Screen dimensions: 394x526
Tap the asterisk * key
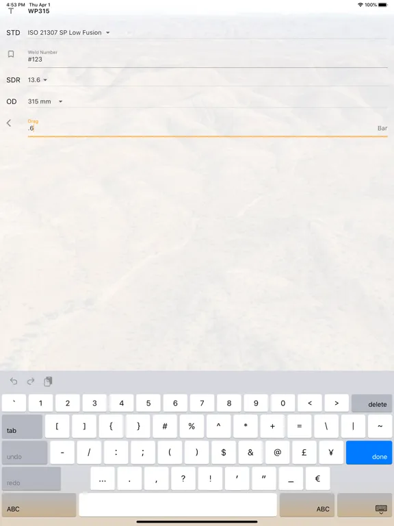246,427
